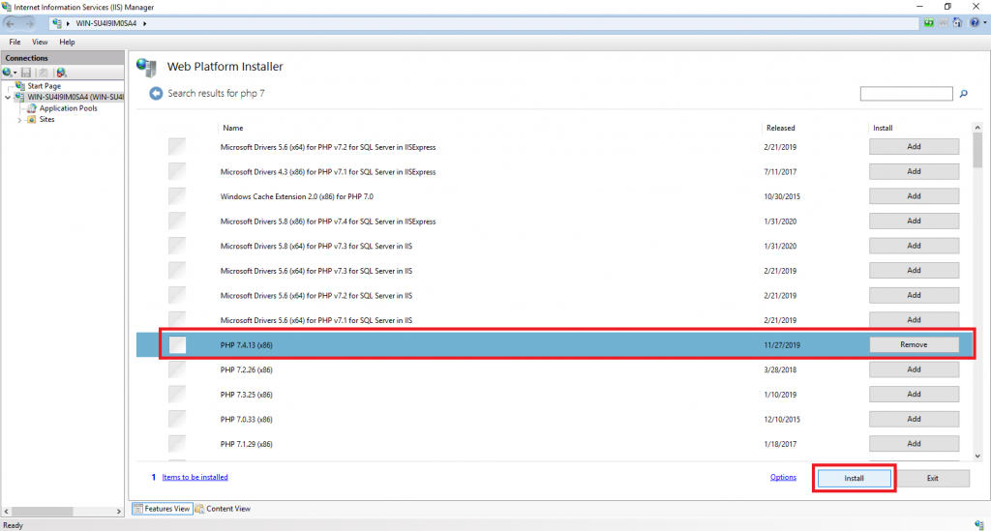Click the magnifier search icon
This screenshot has width=991, height=531.
(964, 94)
